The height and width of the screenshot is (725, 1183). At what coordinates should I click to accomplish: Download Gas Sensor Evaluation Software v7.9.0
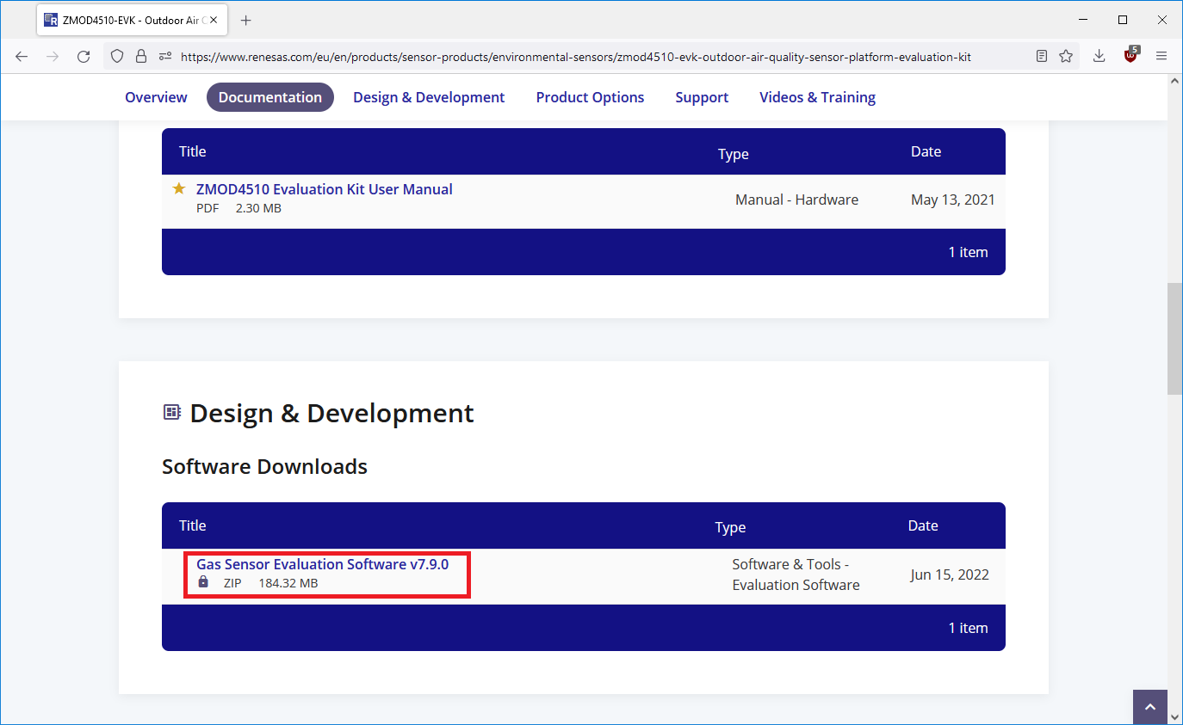point(322,564)
